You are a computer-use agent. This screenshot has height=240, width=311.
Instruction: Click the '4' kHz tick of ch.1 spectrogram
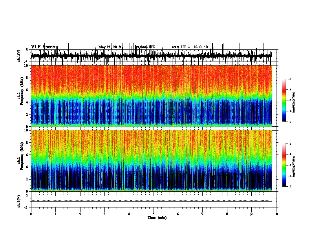(x=27, y=102)
